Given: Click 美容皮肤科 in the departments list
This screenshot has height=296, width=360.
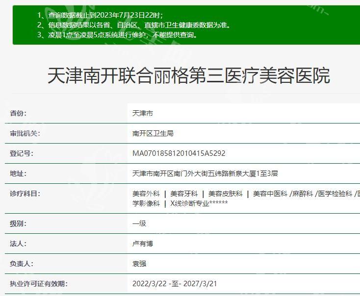Looking at the screenshot, I should tap(225, 194).
